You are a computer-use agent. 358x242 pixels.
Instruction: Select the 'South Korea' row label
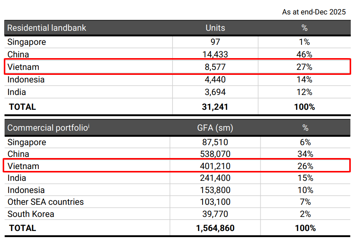click(31, 214)
